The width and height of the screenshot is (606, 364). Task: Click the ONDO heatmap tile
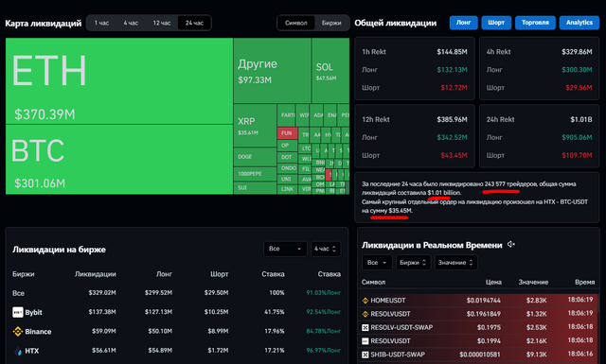point(288,168)
